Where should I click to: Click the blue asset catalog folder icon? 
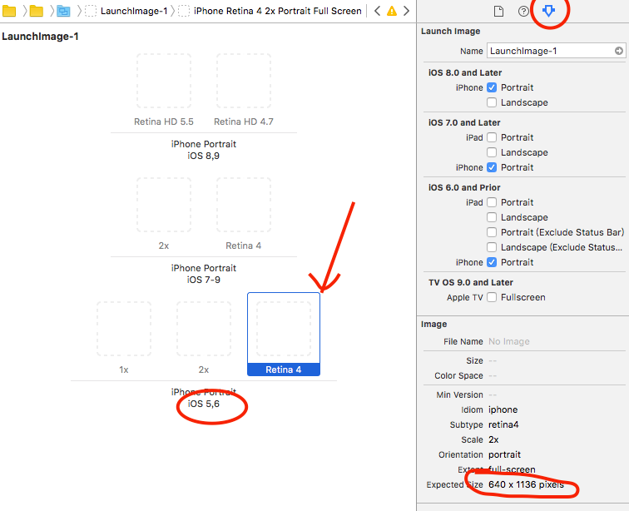[x=63, y=11]
